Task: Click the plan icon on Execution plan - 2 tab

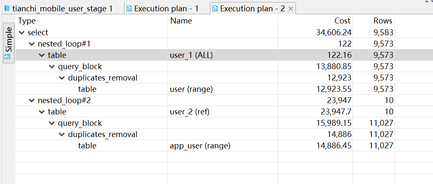Action: point(215,8)
